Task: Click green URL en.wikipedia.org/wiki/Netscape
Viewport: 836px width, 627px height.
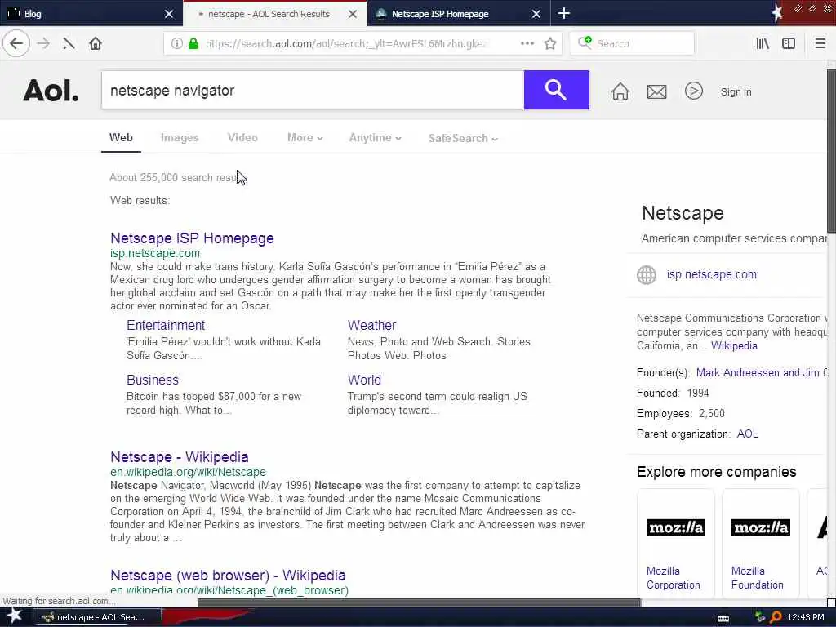Action: pos(189,472)
